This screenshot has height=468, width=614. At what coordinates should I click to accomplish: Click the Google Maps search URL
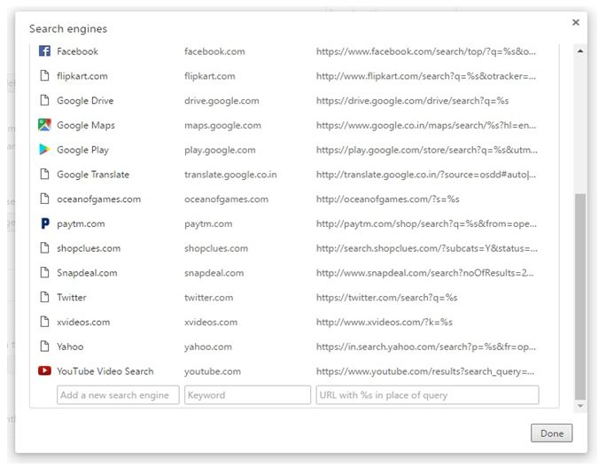[426, 125]
